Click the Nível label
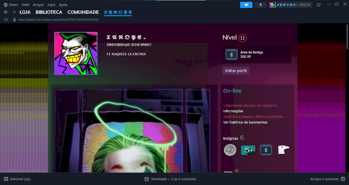 click(229, 37)
